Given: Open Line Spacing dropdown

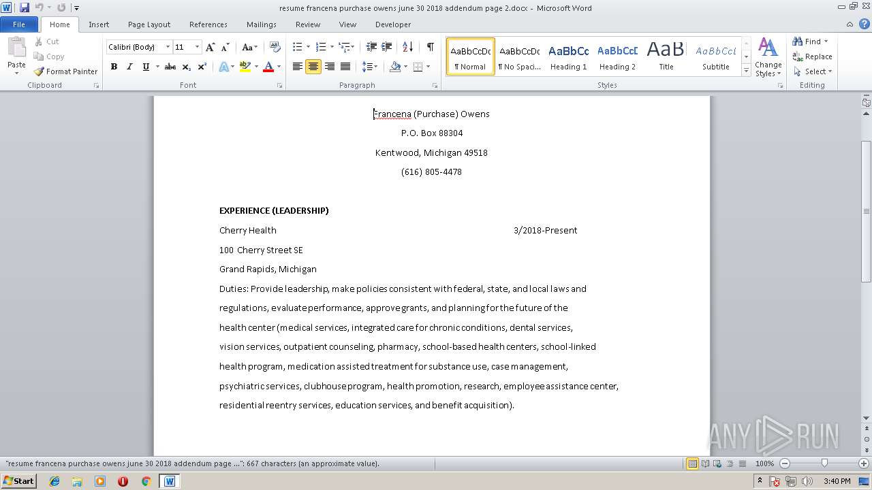Looking at the screenshot, I should [x=370, y=67].
